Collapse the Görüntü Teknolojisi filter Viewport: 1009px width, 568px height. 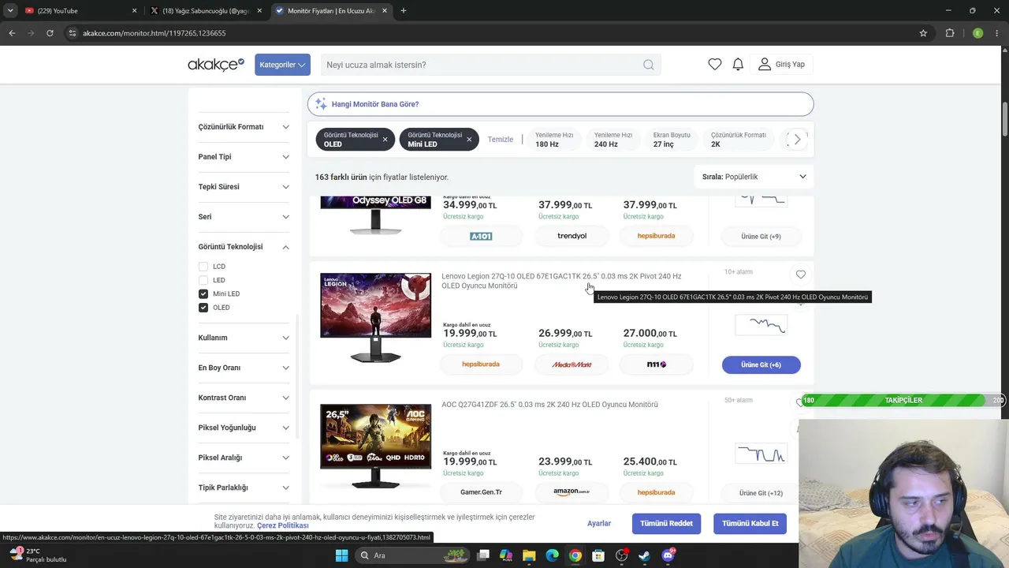(x=244, y=247)
